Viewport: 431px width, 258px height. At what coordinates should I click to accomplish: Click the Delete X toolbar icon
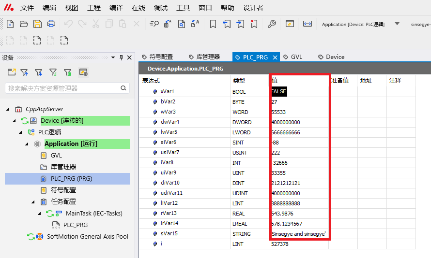137,24
